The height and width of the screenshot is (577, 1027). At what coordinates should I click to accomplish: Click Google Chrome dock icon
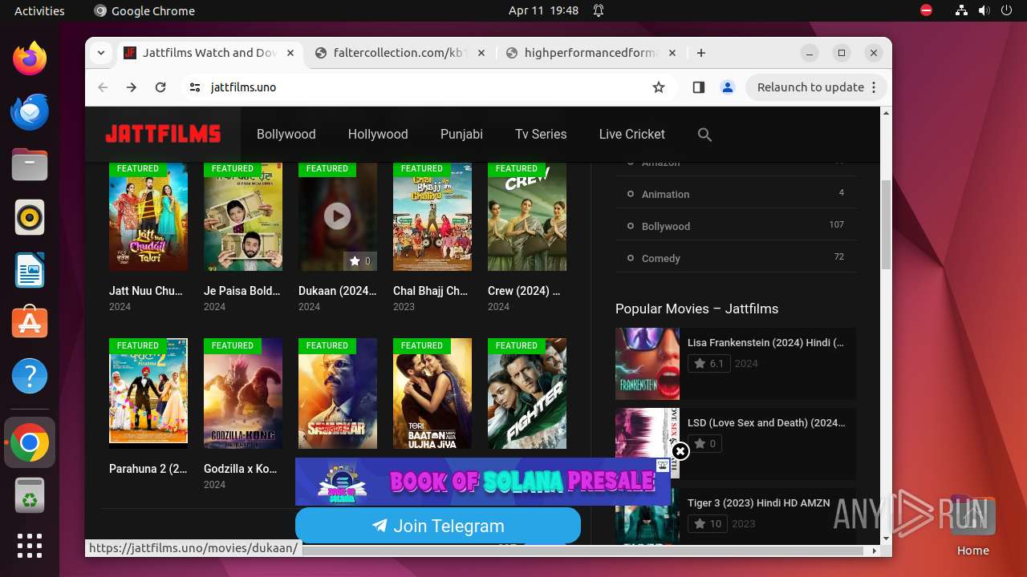[30, 442]
